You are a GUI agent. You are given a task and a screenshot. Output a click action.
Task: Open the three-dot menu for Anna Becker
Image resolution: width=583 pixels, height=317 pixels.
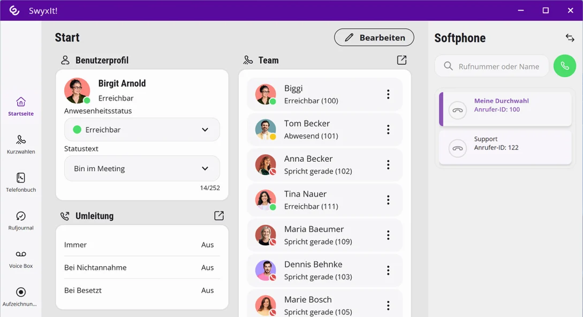click(x=388, y=165)
